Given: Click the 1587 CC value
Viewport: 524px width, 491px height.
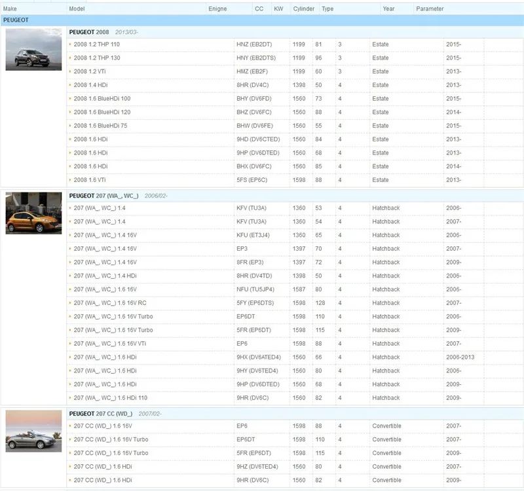Looking at the screenshot, I should [299, 289].
